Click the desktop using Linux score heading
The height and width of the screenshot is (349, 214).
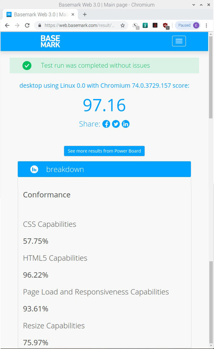104,86
